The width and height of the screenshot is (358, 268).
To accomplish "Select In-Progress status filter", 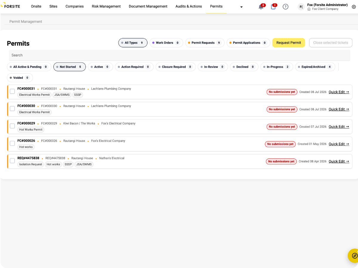I will click(x=277, y=67).
